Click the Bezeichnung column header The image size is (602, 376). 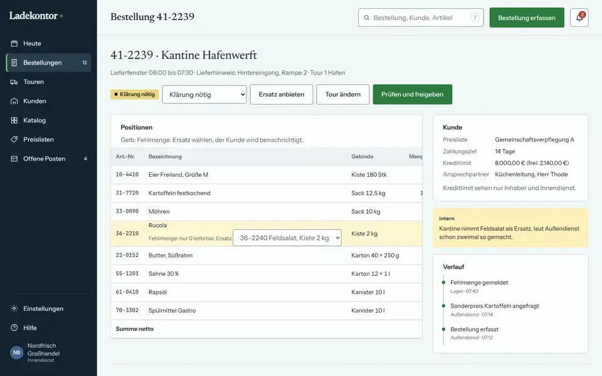(x=165, y=157)
